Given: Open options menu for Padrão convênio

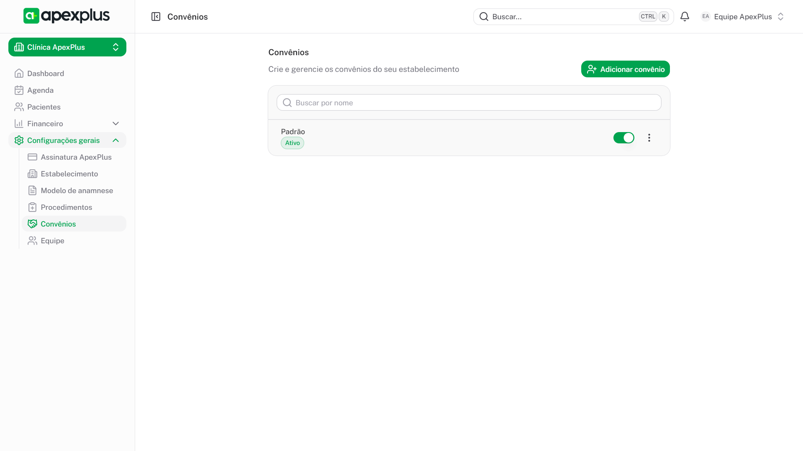Looking at the screenshot, I should pyautogui.click(x=649, y=138).
